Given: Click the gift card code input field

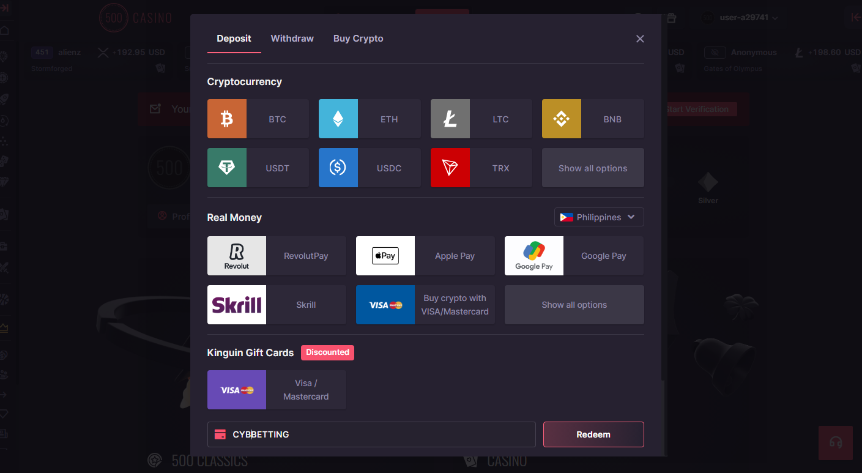Looking at the screenshot, I should point(379,434).
